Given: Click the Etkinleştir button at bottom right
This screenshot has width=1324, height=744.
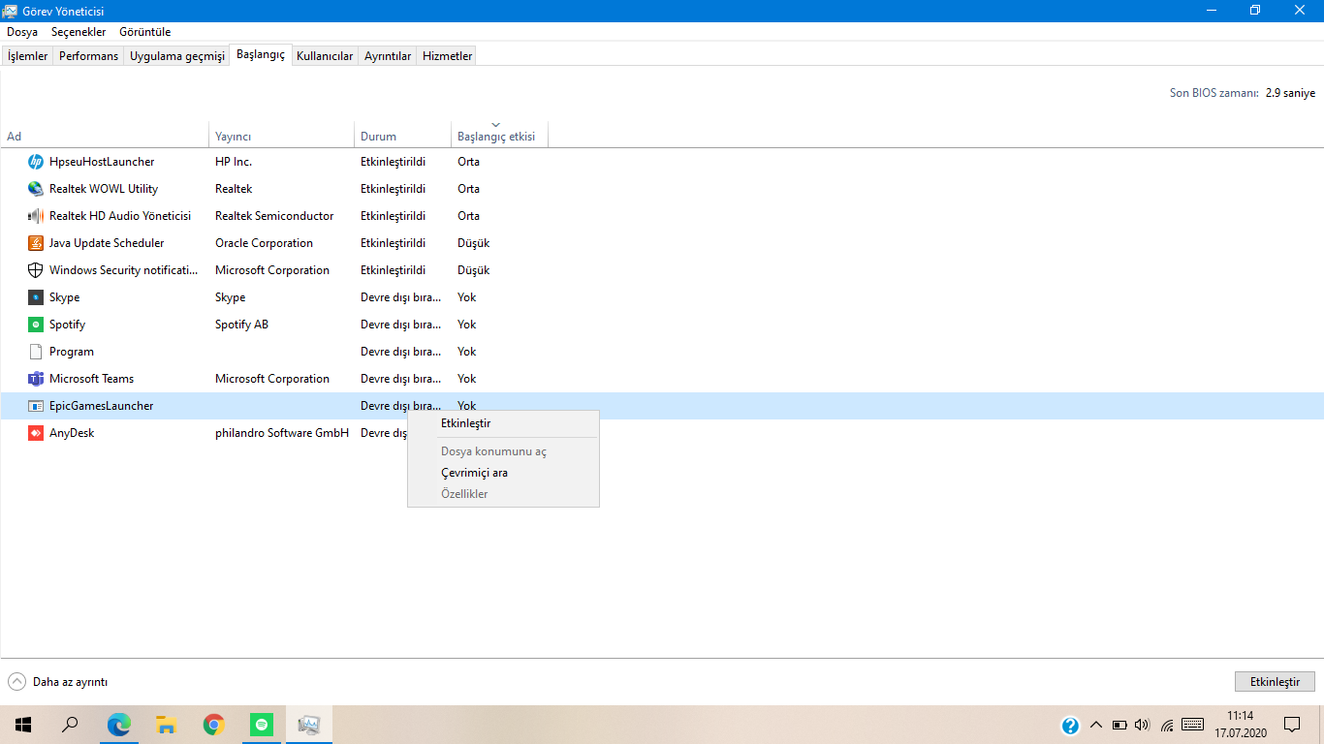Looking at the screenshot, I should (x=1275, y=682).
